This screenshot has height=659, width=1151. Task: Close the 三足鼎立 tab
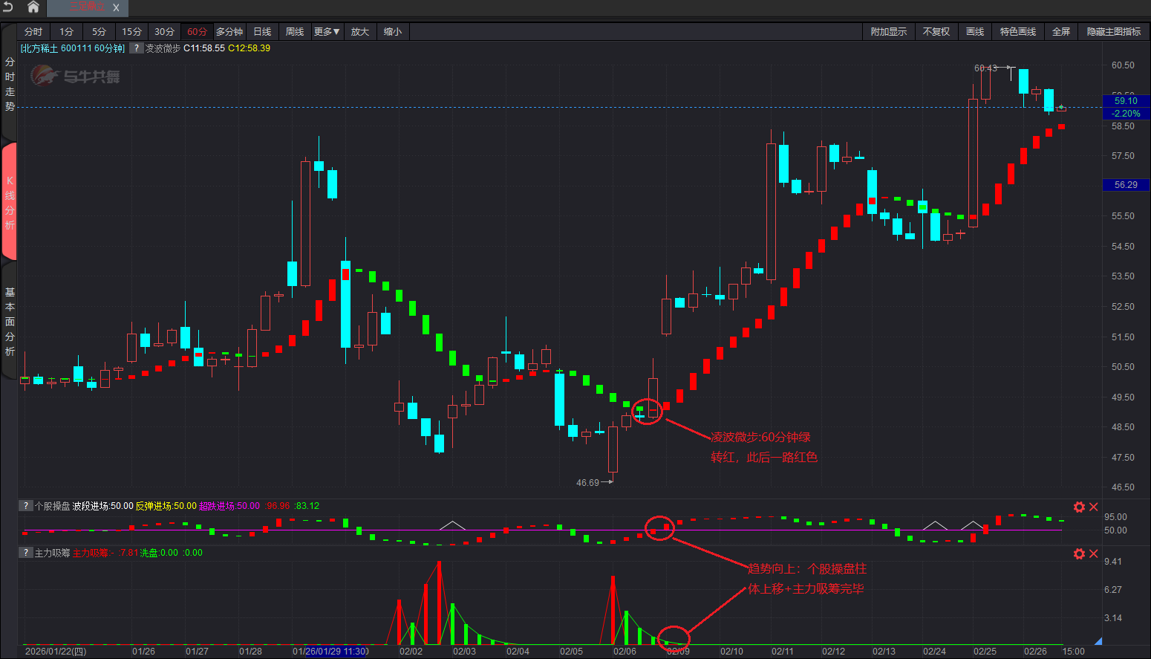coord(116,8)
